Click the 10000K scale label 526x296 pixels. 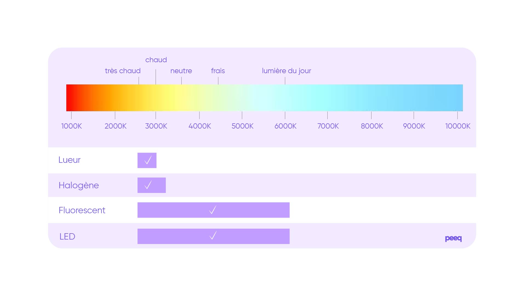coord(458,126)
